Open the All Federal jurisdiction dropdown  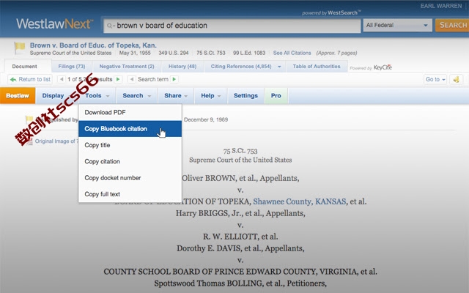point(397,26)
